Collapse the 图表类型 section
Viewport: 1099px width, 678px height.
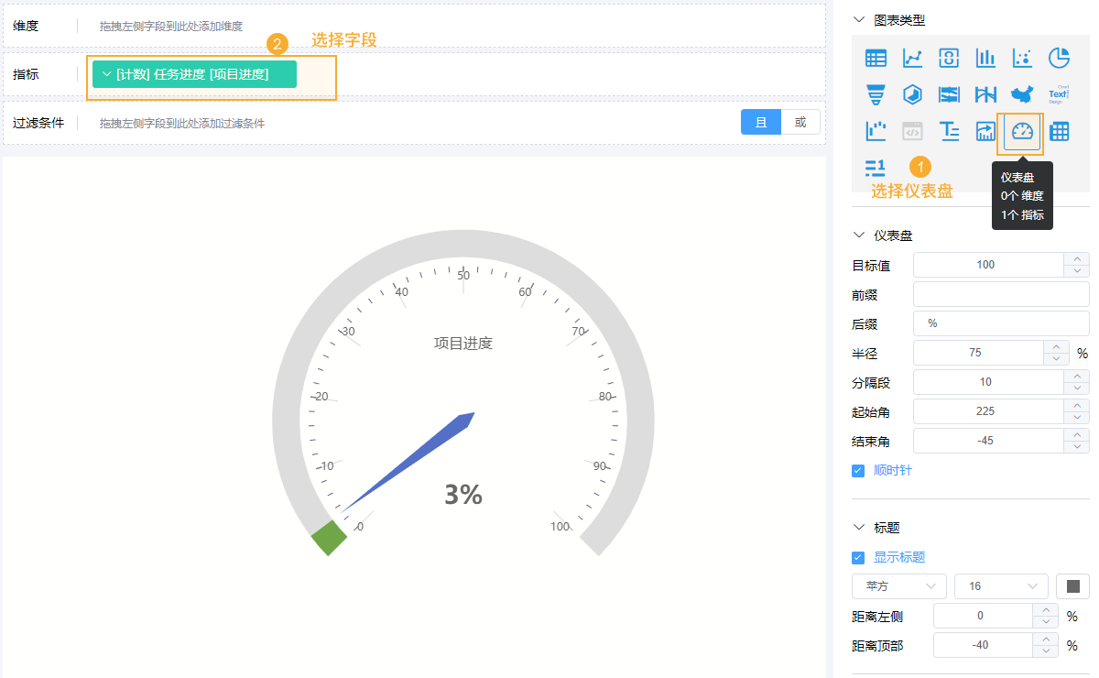click(857, 18)
